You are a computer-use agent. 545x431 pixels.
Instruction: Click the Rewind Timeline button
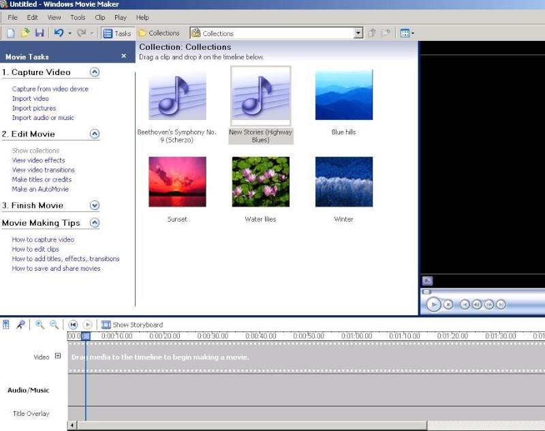point(73,325)
